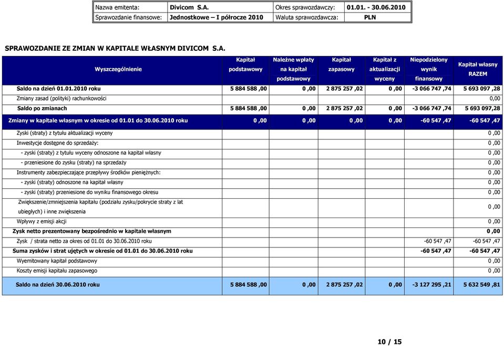Viewport: 504px width, 346px height.
Task: Click 5 632 549,81 closing total
Action: pyautogui.click(x=482, y=285)
